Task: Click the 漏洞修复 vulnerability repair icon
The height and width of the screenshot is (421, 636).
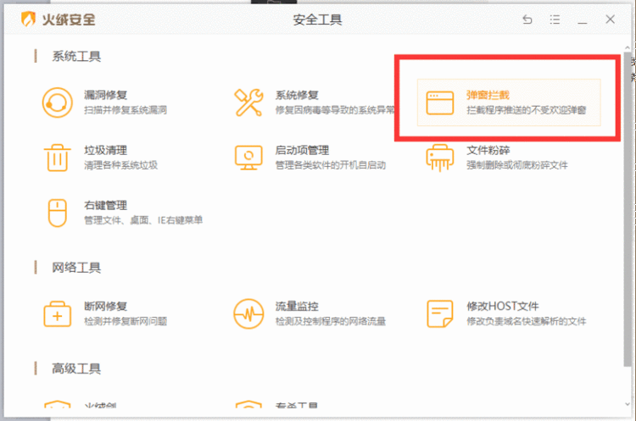Action: coord(58,102)
